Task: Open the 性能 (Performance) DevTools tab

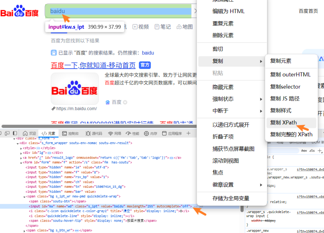Action: pos(133,134)
